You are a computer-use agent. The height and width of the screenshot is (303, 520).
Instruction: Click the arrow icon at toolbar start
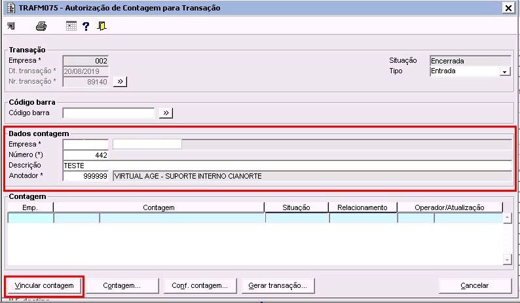(x=11, y=26)
